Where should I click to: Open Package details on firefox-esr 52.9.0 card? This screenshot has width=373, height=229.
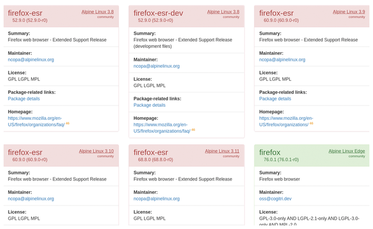point(24,99)
